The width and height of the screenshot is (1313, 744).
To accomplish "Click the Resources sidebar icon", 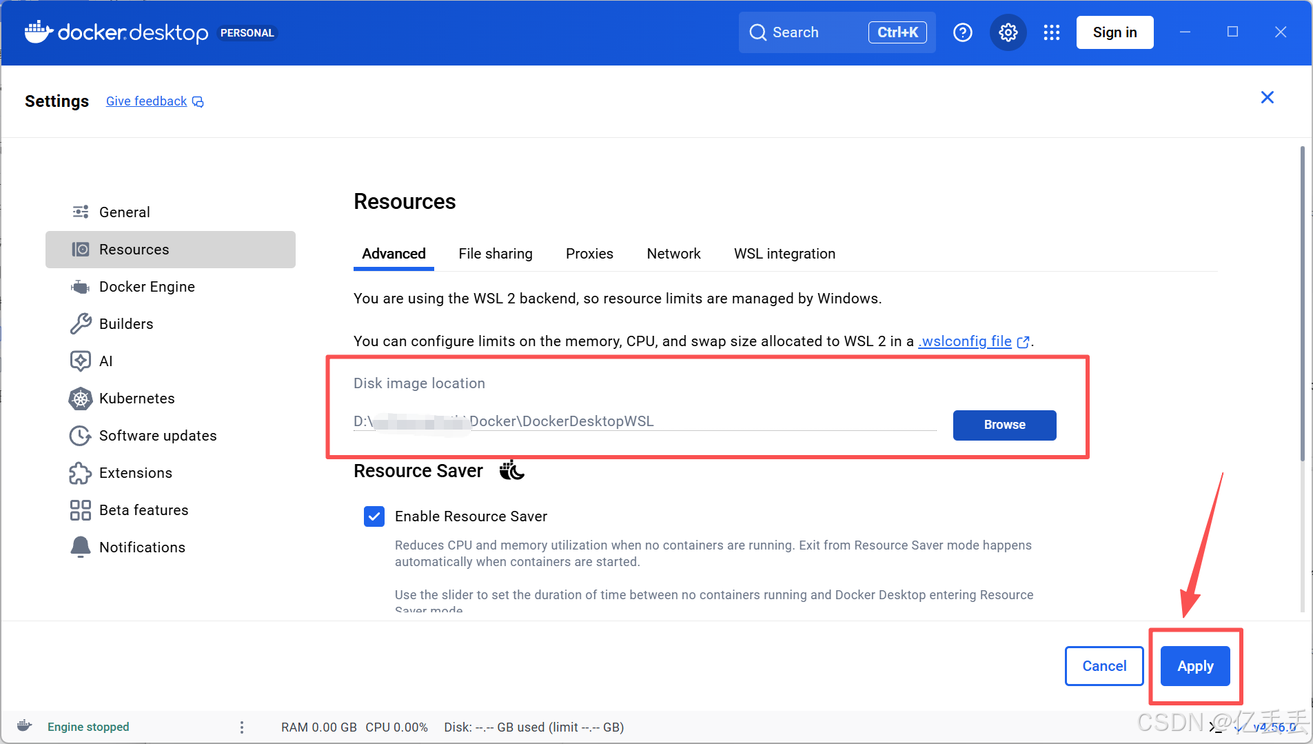I will [x=81, y=249].
